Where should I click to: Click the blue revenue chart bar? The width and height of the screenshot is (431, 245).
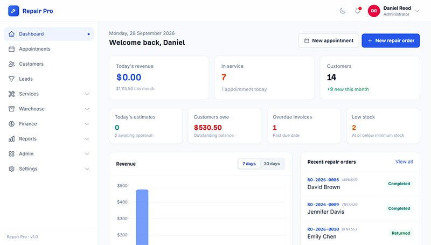[x=142, y=217]
